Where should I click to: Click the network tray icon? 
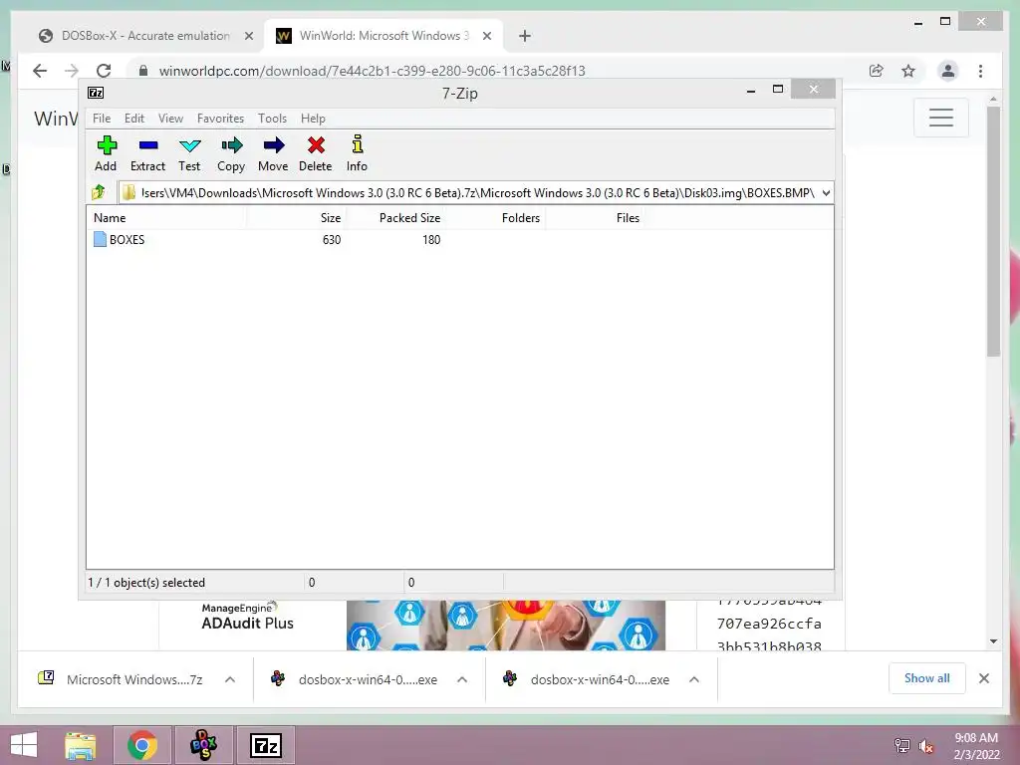(902, 746)
